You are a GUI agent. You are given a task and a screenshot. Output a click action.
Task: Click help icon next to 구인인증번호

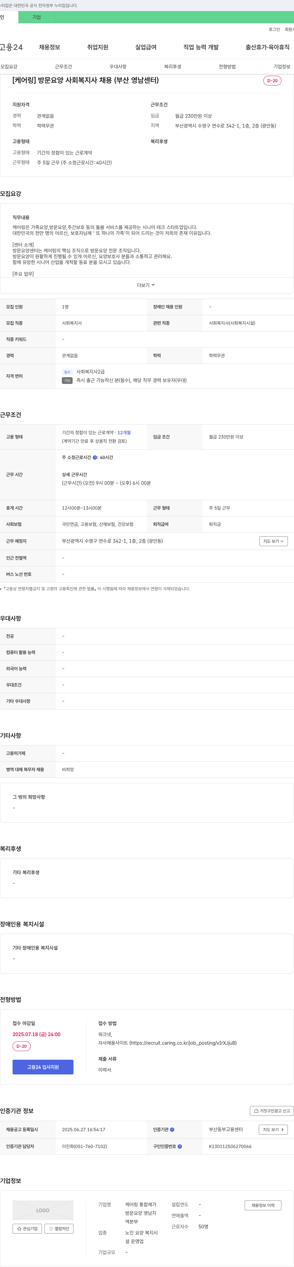pyautogui.click(x=179, y=1146)
